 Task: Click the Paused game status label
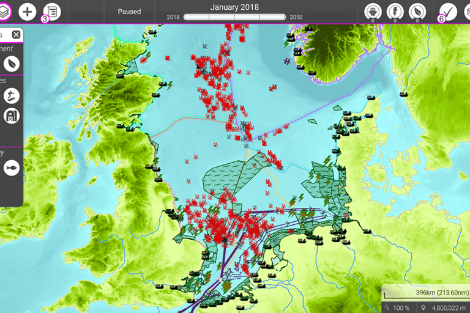click(129, 12)
